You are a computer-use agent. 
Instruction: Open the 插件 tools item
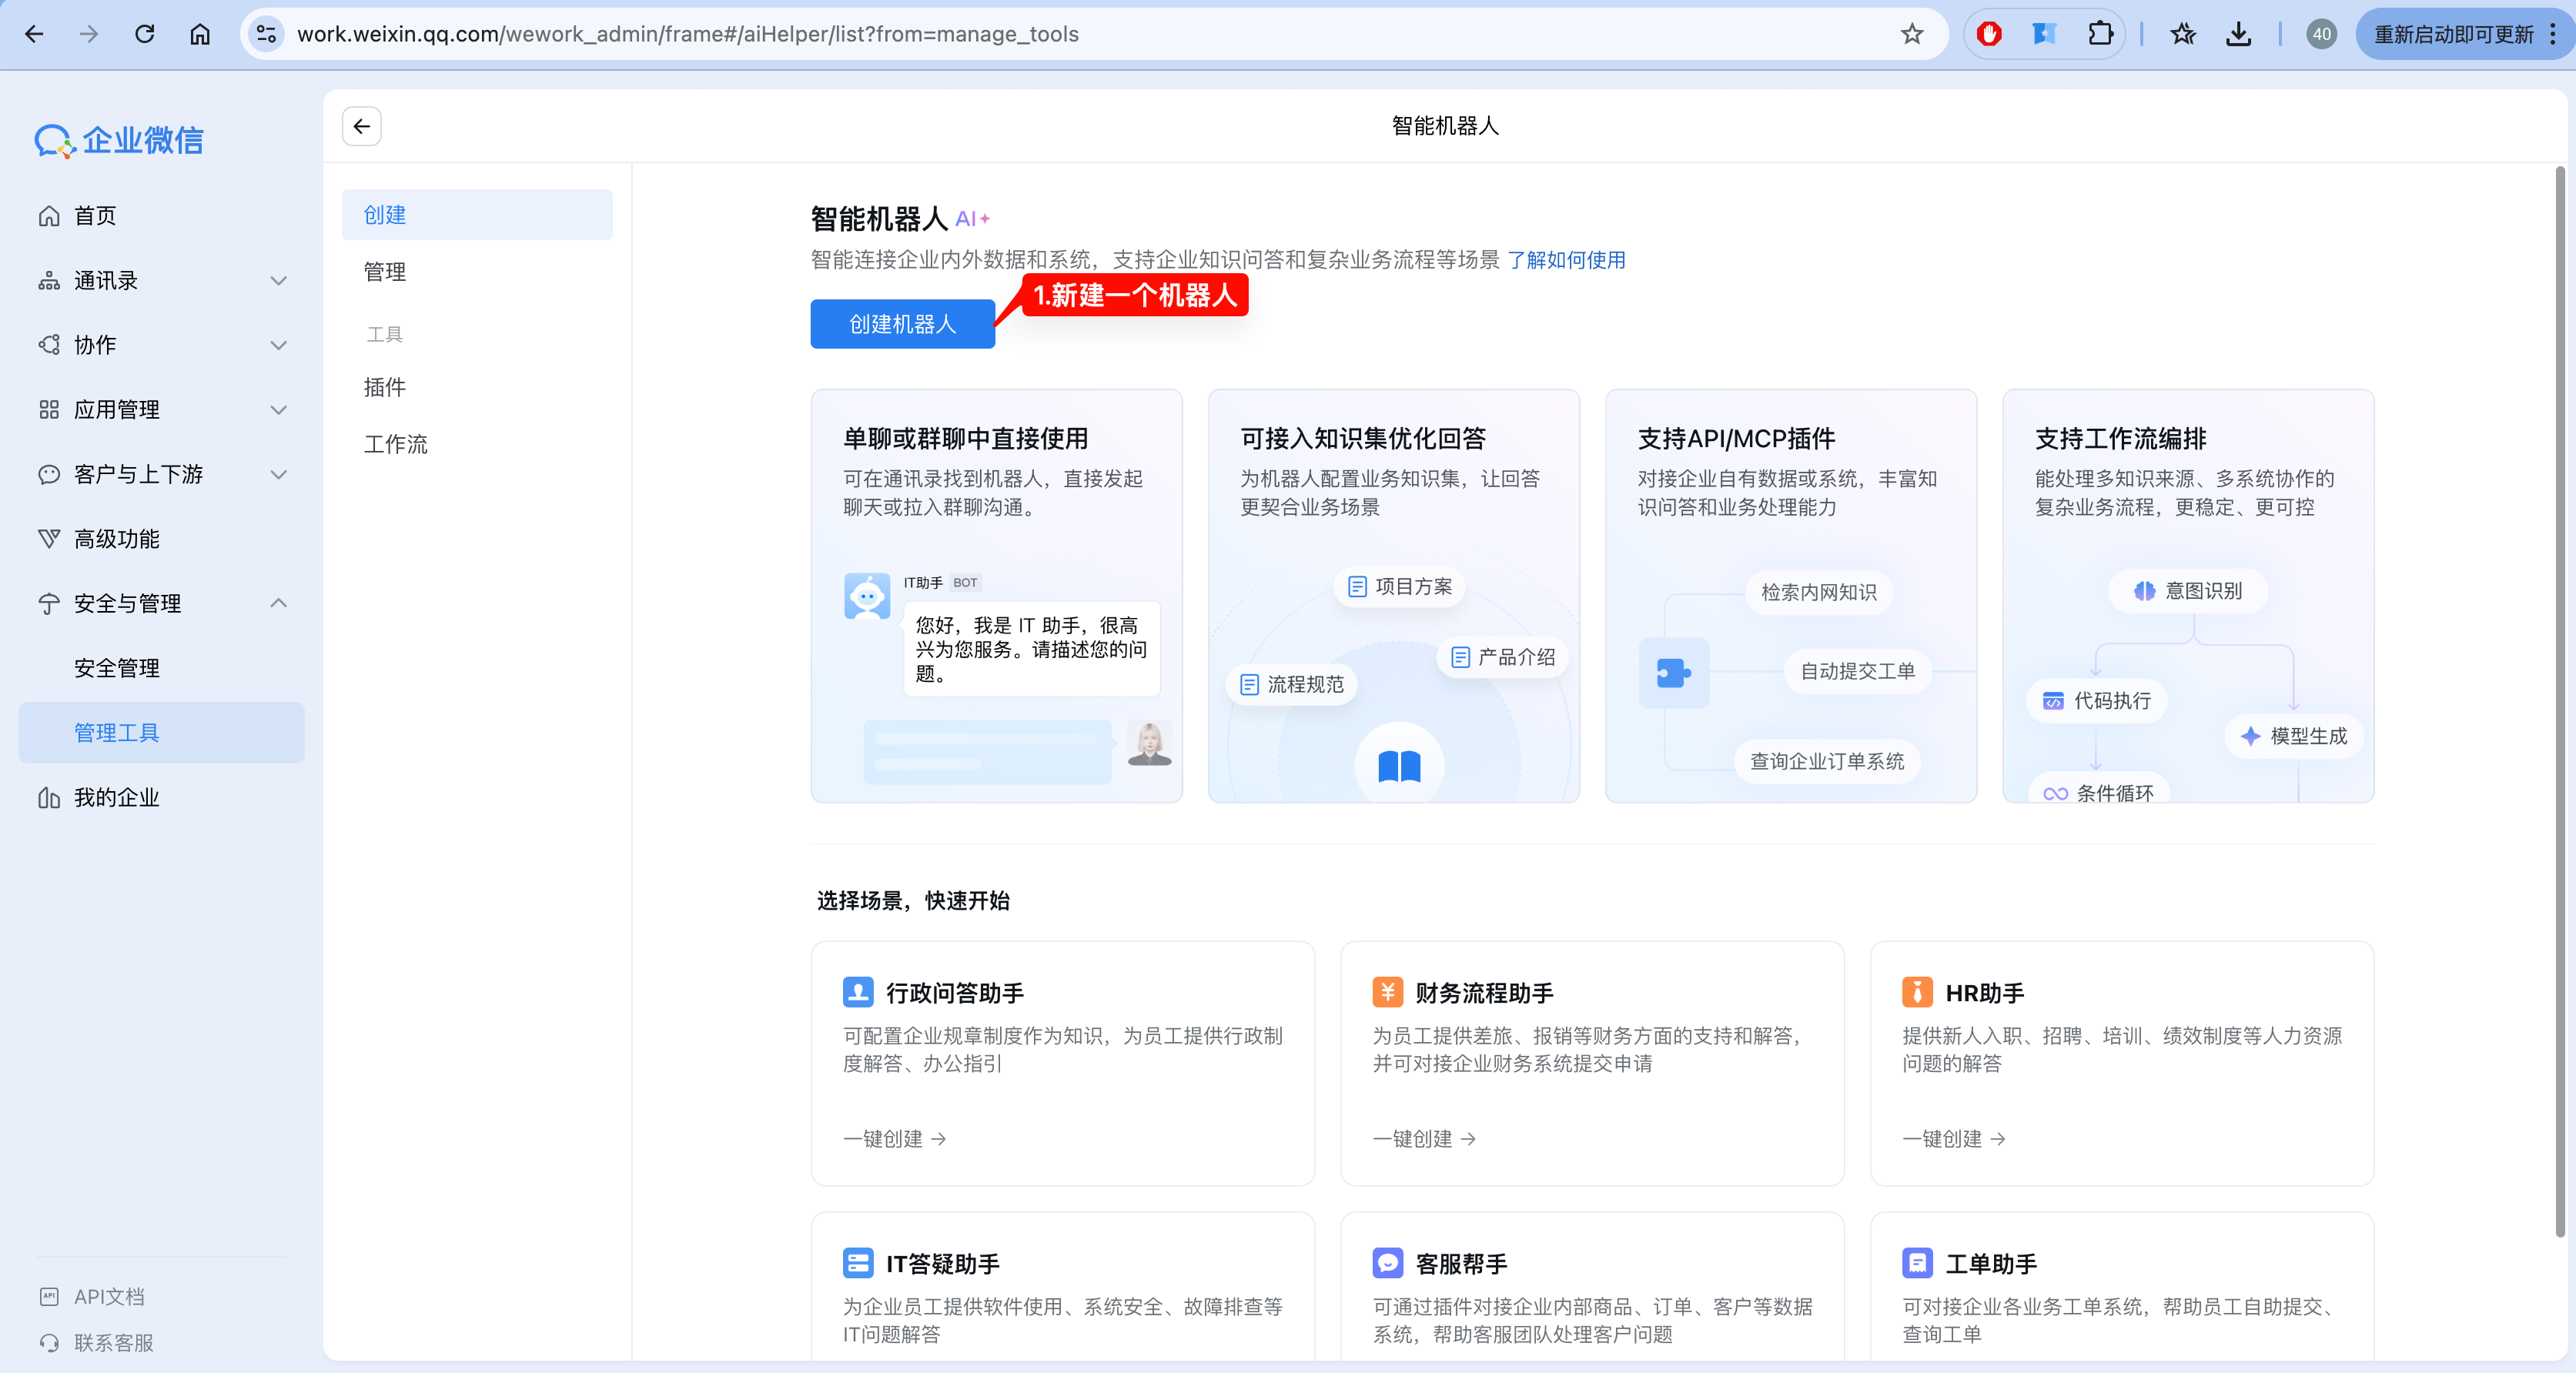tap(477, 387)
